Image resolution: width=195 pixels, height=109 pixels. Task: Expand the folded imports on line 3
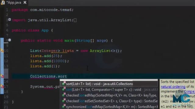pos(9,19)
